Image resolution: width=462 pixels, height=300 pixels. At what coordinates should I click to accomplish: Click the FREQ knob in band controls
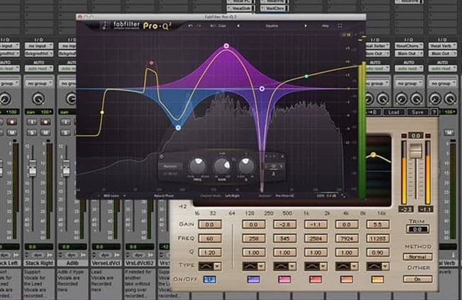pos(198,166)
